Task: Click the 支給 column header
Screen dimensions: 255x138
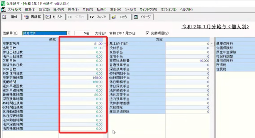Action: coord(159,39)
